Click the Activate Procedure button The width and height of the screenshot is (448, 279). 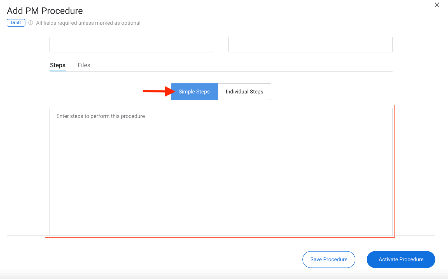401,259
